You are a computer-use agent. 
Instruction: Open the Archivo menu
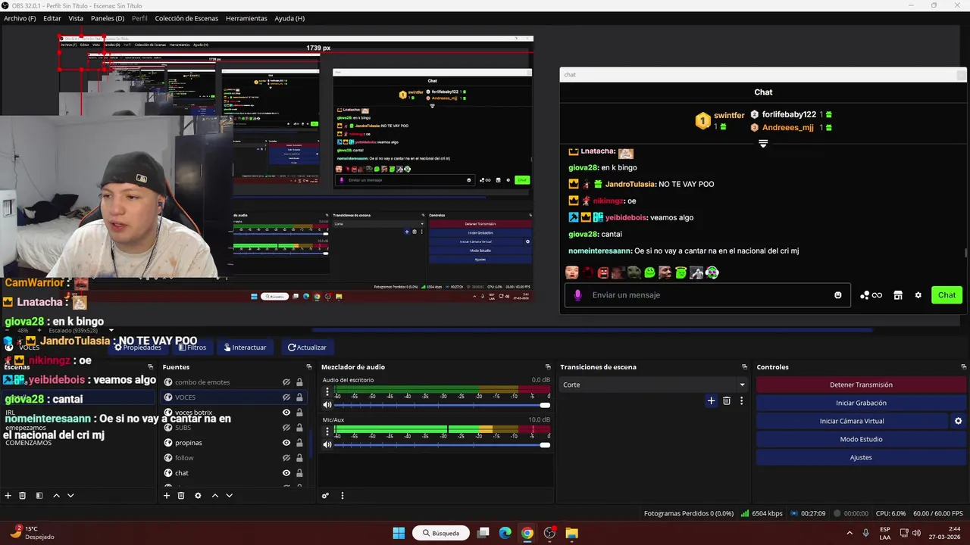pos(20,18)
